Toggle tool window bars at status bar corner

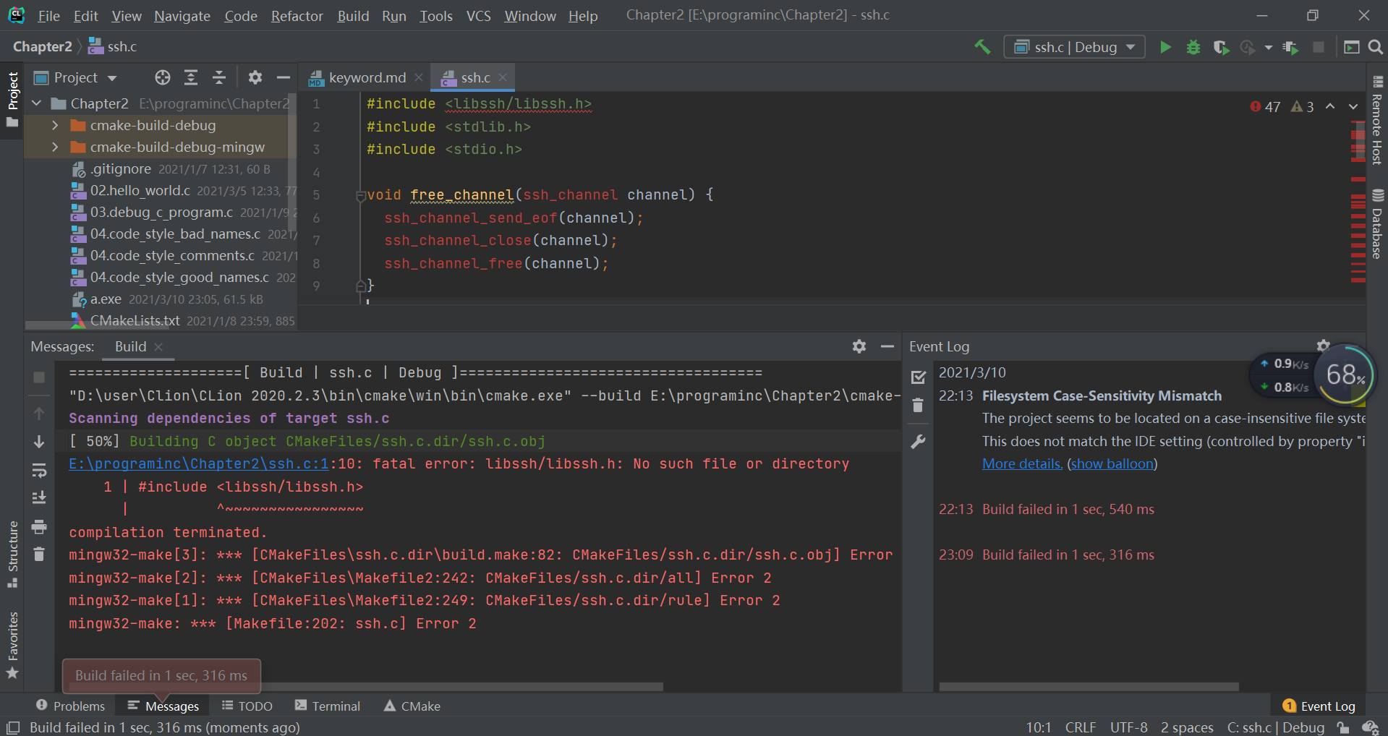13,727
